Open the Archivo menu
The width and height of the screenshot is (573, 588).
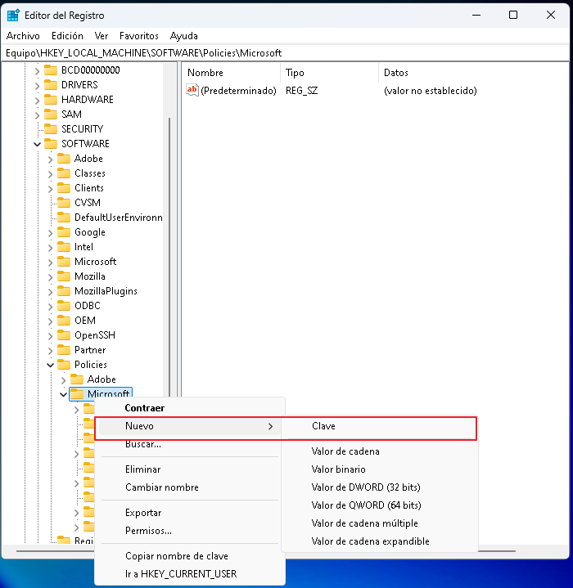(23, 36)
